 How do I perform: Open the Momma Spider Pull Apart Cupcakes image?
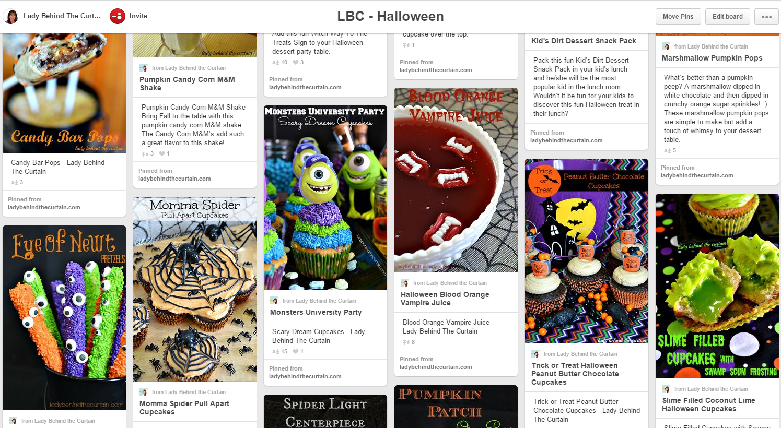point(195,289)
